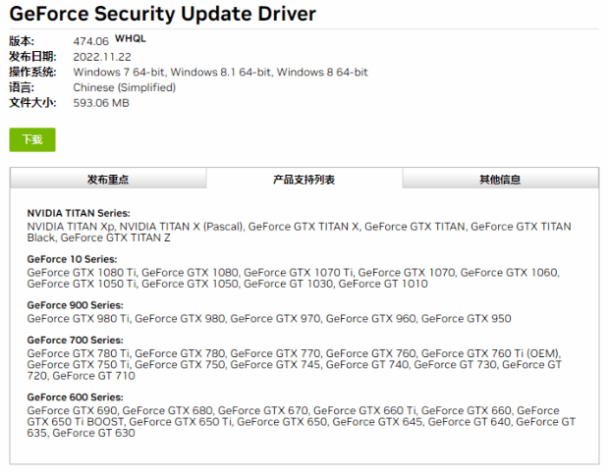The width and height of the screenshot is (609, 474).
Task: Click the GeForce Security Update Driver title
Action: coord(163,14)
